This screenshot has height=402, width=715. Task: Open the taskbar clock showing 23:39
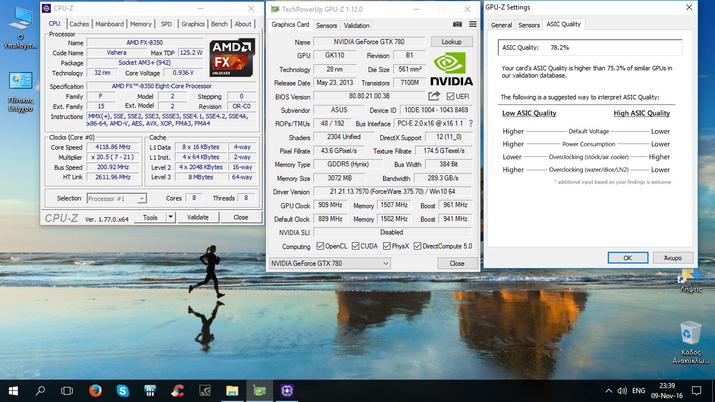point(668,391)
